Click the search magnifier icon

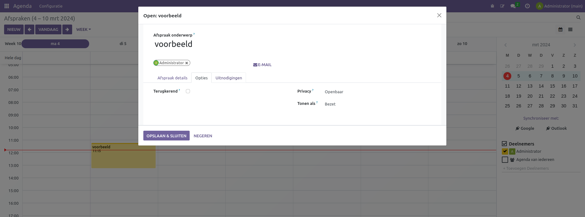(578, 18)
